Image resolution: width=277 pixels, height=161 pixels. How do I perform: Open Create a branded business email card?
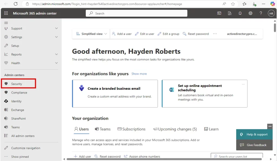pyautogui.click(x=115, y=93)
